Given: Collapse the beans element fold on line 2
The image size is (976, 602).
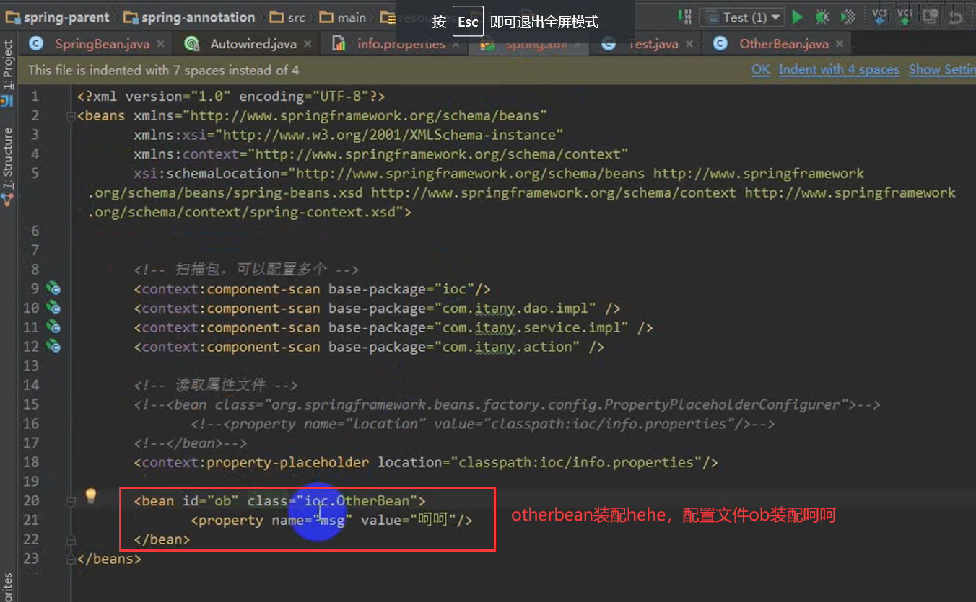Looking at the screenshot, I should point(70,116).
